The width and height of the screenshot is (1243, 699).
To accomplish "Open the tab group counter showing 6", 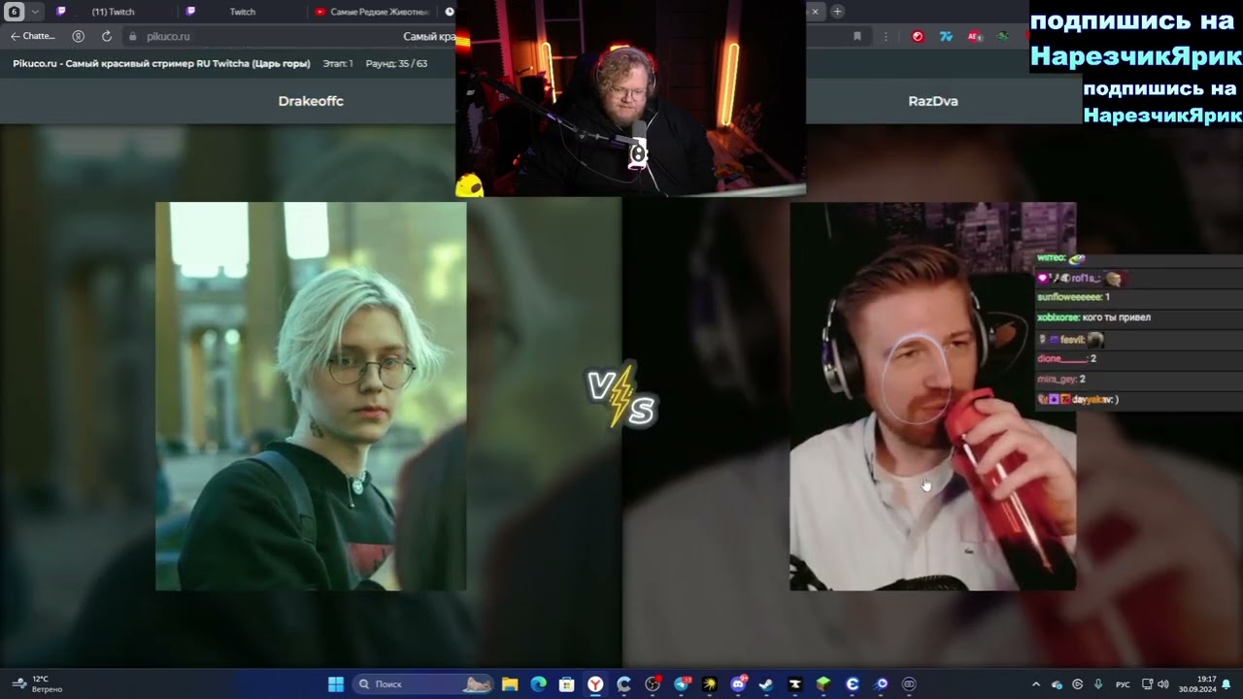I will click(15, 12).
